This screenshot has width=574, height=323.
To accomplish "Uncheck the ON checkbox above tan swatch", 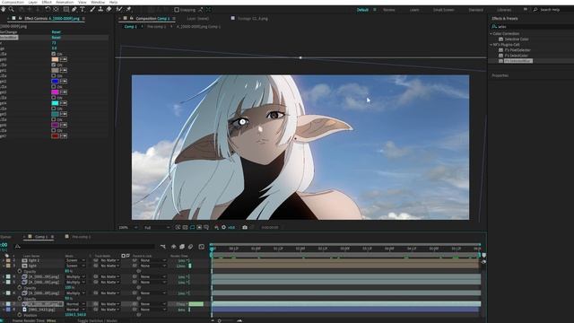I will (x=54, y=65).
